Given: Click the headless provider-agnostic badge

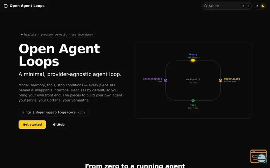Looking at the screenshot, I should pyautogui.click(x=57, y=35).
